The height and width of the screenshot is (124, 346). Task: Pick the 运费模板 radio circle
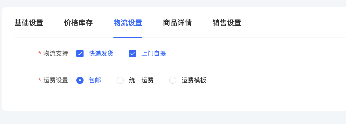173,80
